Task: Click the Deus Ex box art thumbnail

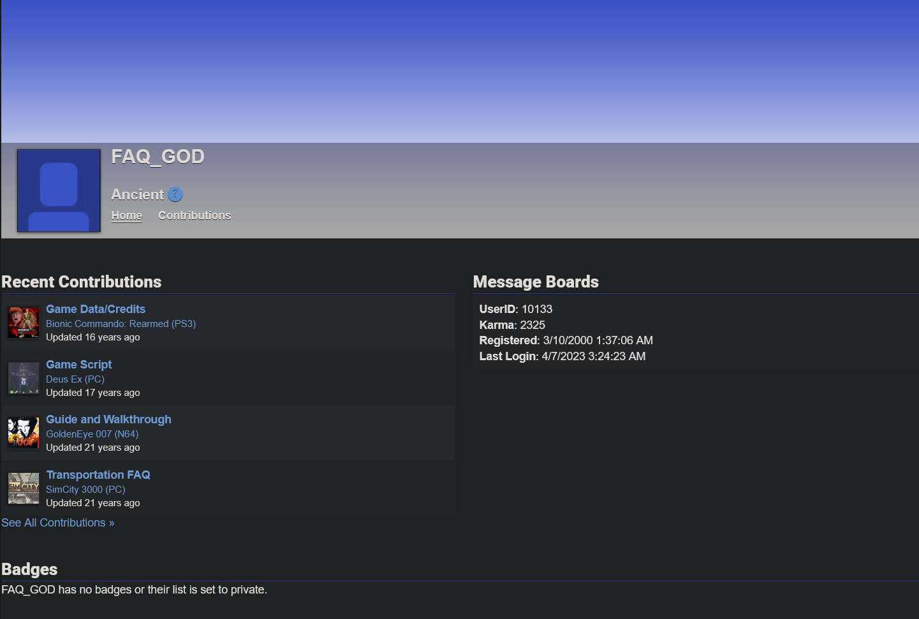Action: click(x=24, y=378)
